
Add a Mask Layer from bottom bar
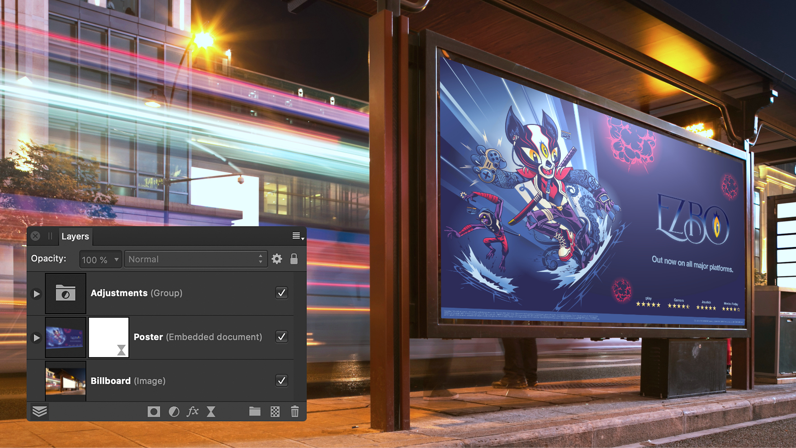point(154,411)
